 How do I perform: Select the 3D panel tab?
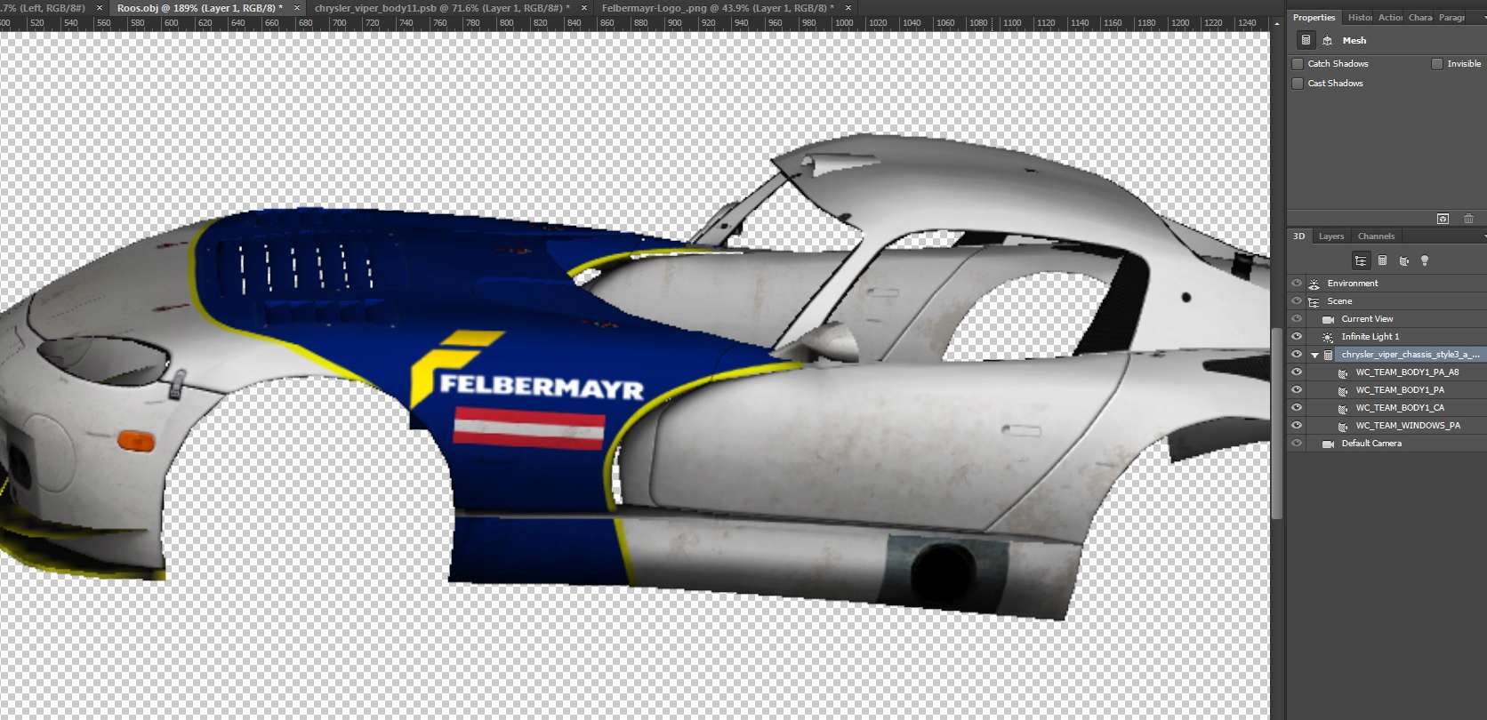1298,236
